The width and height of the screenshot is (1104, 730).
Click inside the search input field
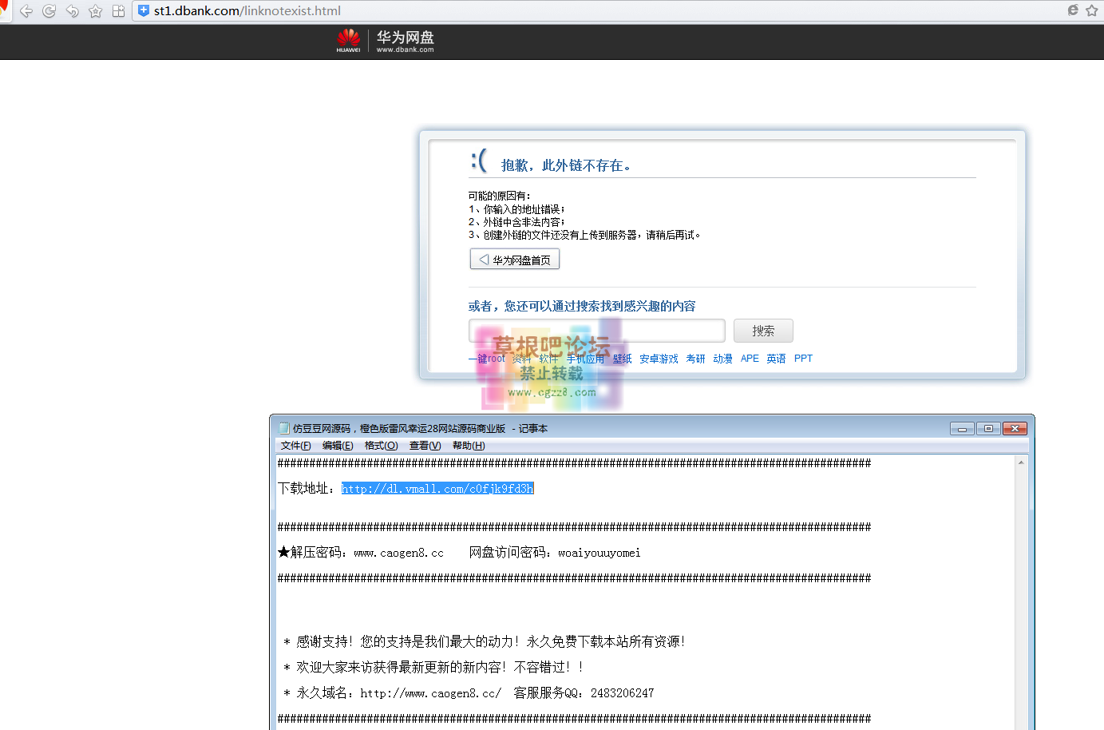coord(596,331)
